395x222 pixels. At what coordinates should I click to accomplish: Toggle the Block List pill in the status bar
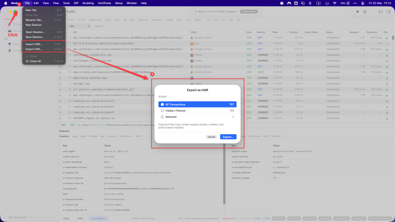[278, 219]
